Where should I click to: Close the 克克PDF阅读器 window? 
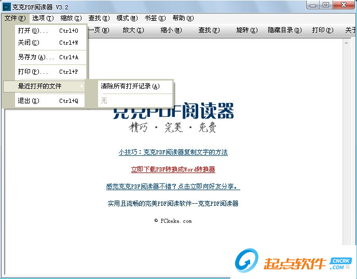click(344, 5)
